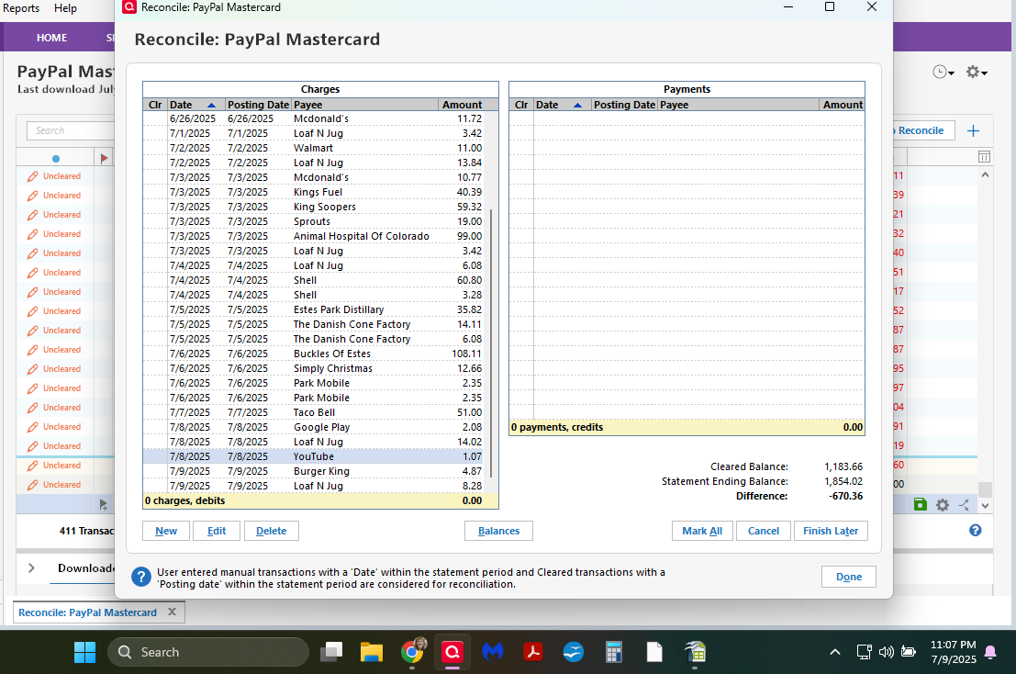Image resolution: width=1016 pixels, height=674 pixels.
Task: Sort Charges by Posting Date column
Action: (x=258, y=105)
